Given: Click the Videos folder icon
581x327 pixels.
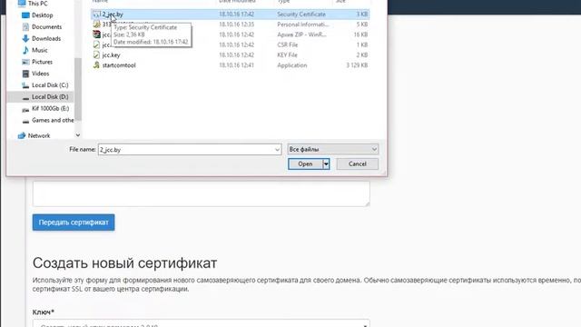Looking at the screenshot, I should 25,74.
